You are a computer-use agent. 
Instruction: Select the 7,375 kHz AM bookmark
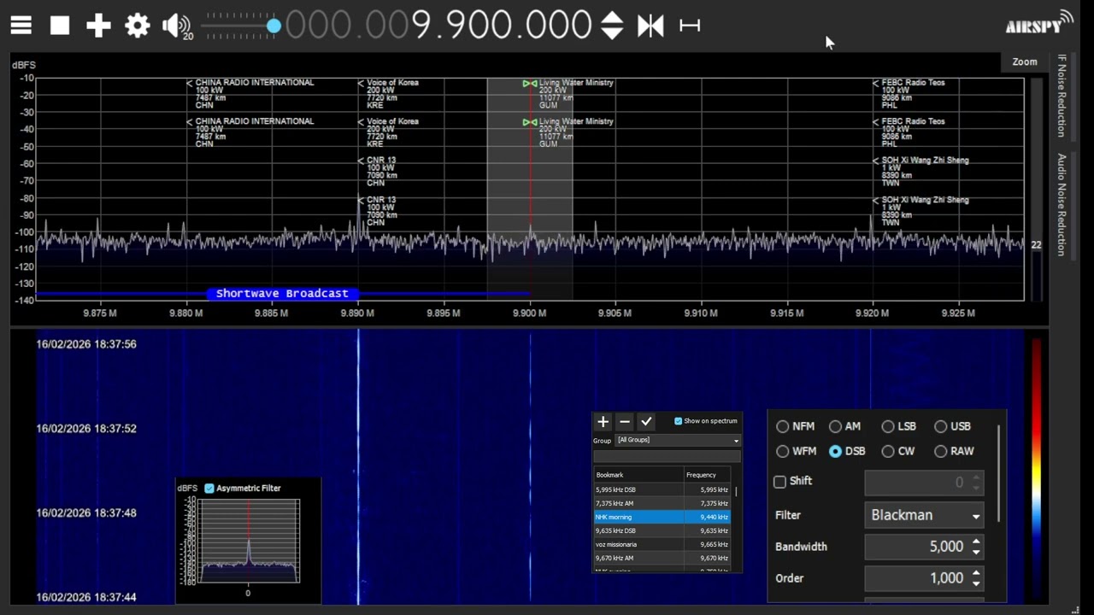click(662, 503)
